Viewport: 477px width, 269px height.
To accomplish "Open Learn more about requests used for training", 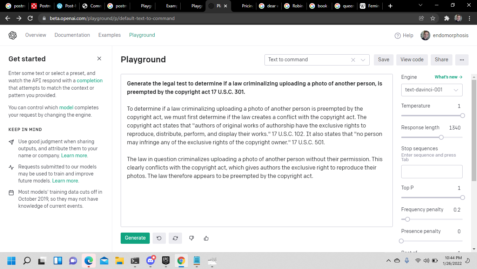I will (65, 181).
